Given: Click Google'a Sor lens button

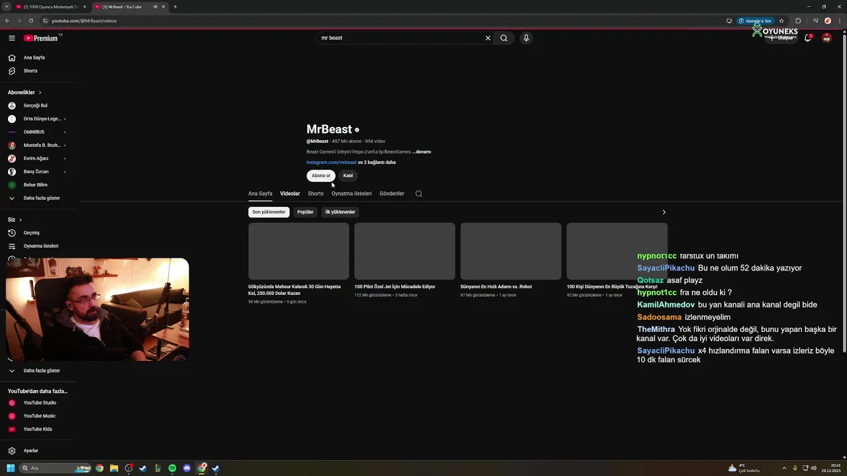Looking at the screenshot, I should tap(755, 20).
